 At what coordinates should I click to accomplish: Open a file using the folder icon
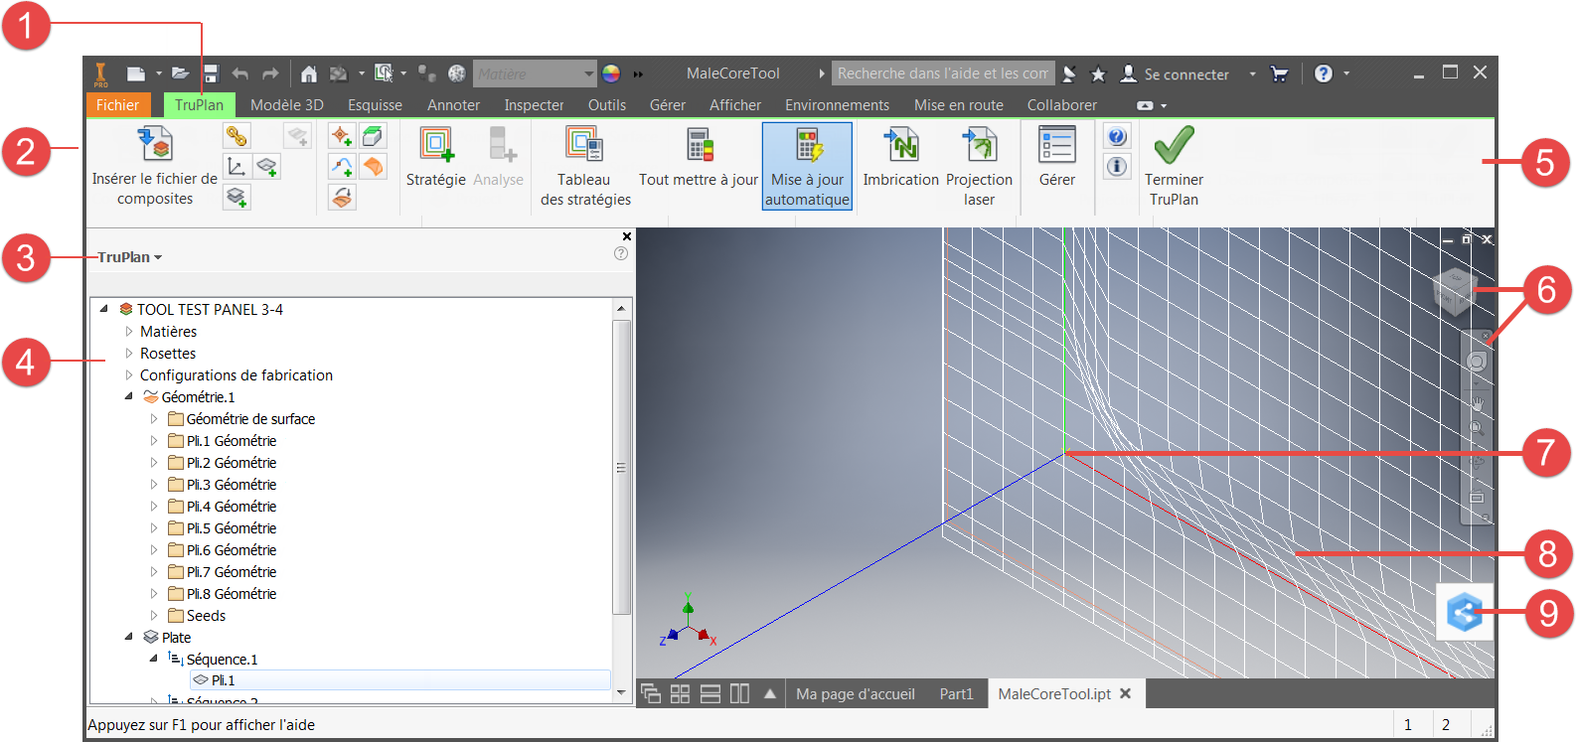[x=180, y=74]
